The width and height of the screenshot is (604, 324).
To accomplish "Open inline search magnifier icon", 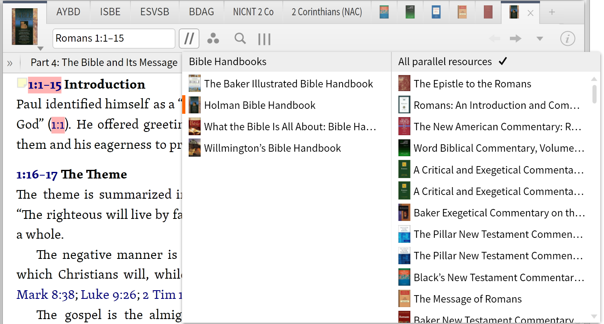I will pyautogui.click(x=240, y=39).
